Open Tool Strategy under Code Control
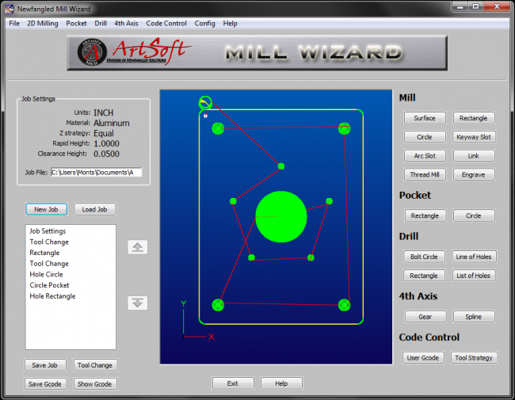The height and width of the screenshot is (400, 515). (x=474, y=358)
